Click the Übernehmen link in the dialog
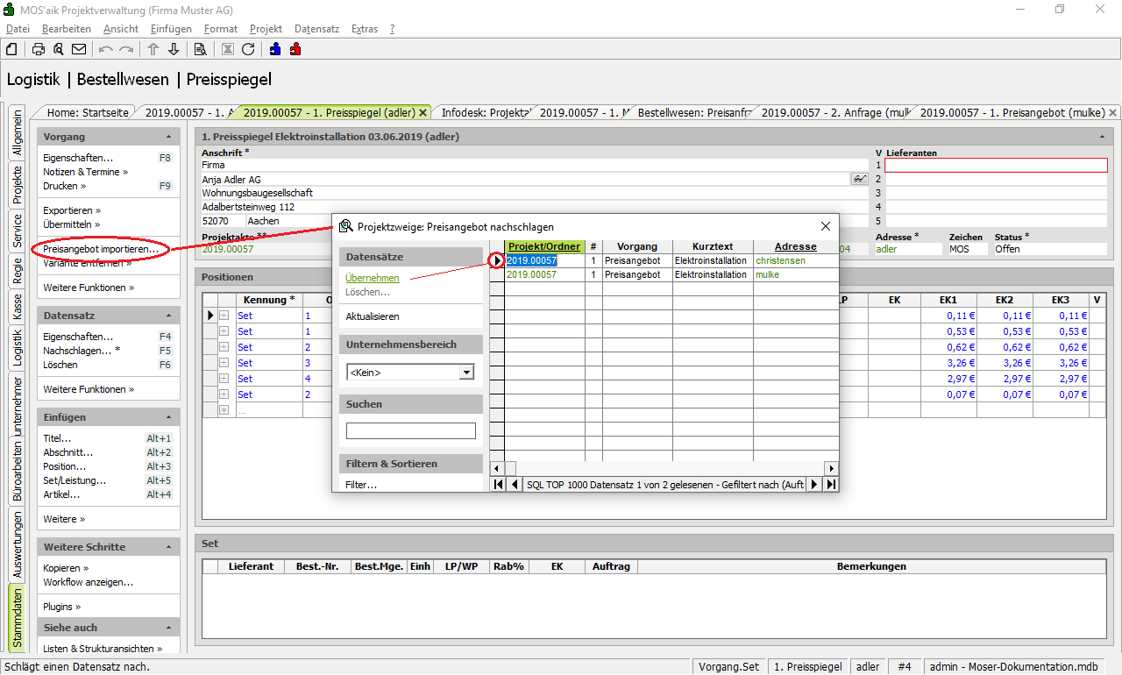This screenshot has width=1122, height=675. 373,278
